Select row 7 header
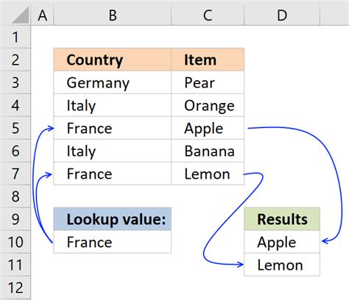349x300 pixels. tap(15, 174)
